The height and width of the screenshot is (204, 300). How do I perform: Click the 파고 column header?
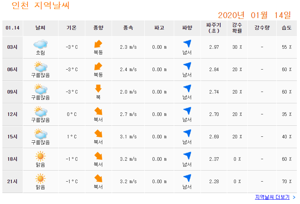click(x=159, y=28)
